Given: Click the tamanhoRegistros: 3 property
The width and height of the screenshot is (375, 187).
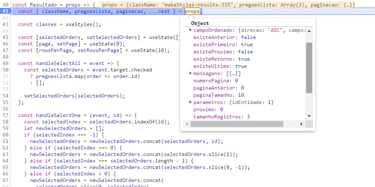Looking at the screenshot, I should tap(222, 117).
